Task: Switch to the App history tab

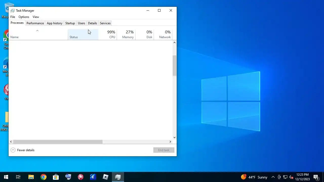Action: tap(54, 23)
